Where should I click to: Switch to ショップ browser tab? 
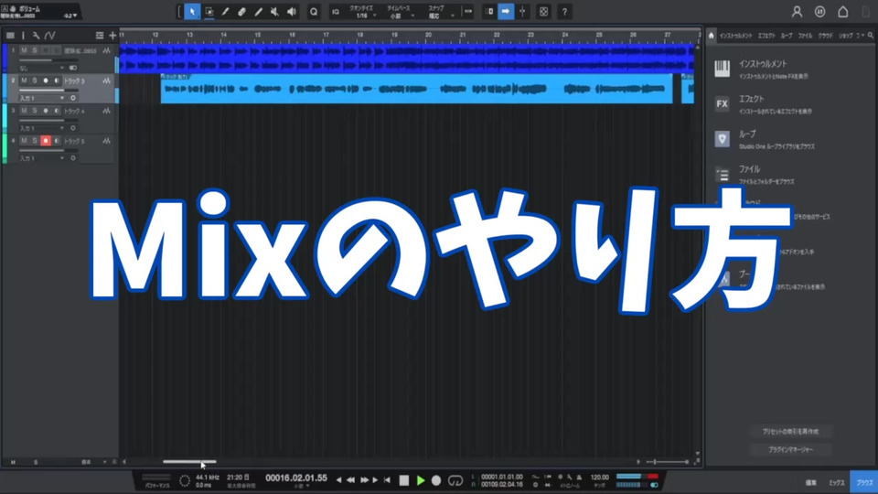tap(845, 36)
